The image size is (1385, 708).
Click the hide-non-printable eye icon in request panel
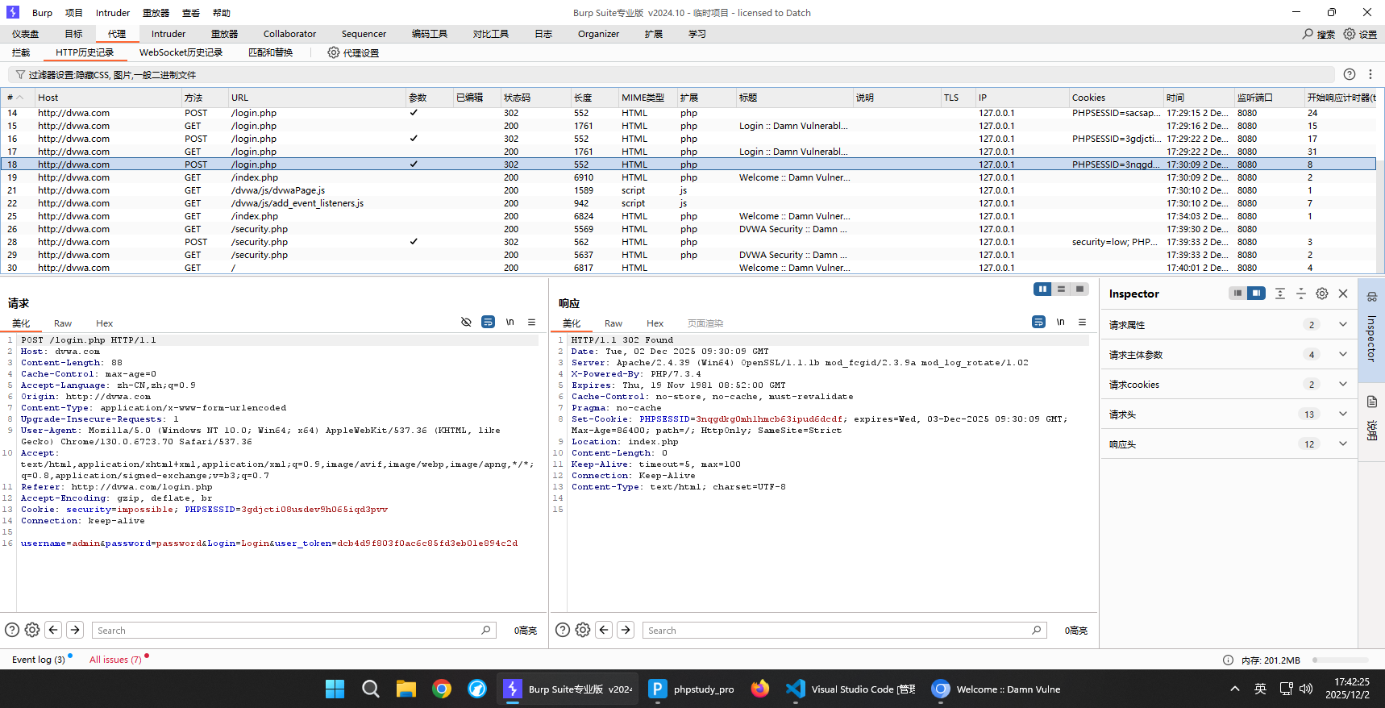click(466, 322)
